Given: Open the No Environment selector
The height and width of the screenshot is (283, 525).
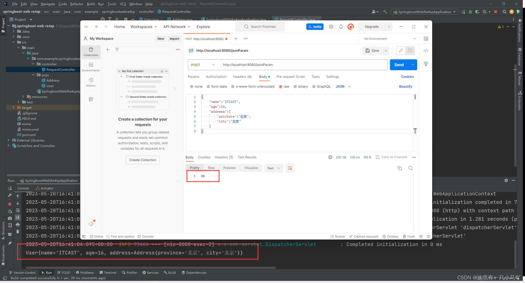Looking at the screenshot, I should [390, 39].
